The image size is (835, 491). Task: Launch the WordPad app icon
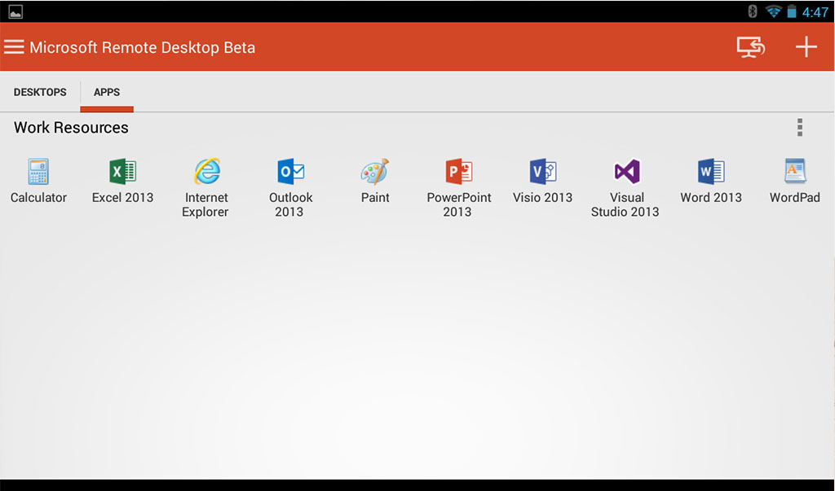pyautogui.click(x=795, y=172)
